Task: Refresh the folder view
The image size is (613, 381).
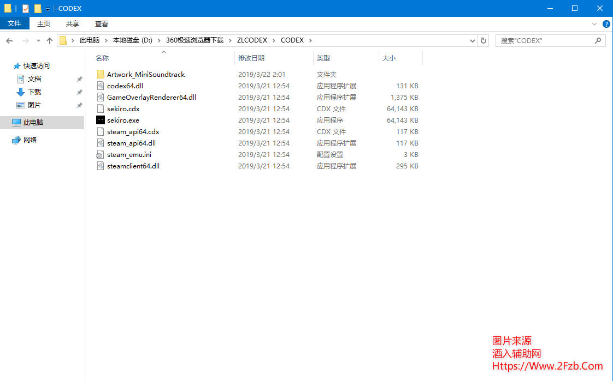Action: pyautogui.click(x=484, y=40)
